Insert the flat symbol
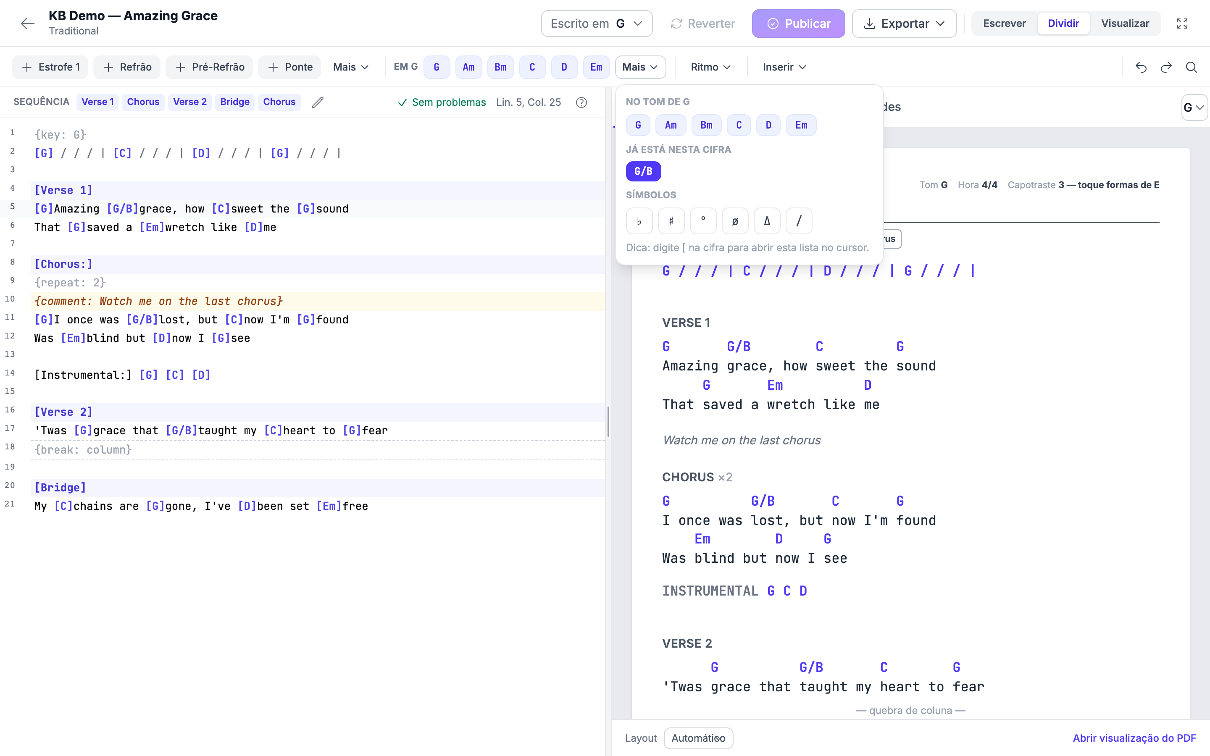This screenshot has height=756, width=1210. tap(639, 221)
